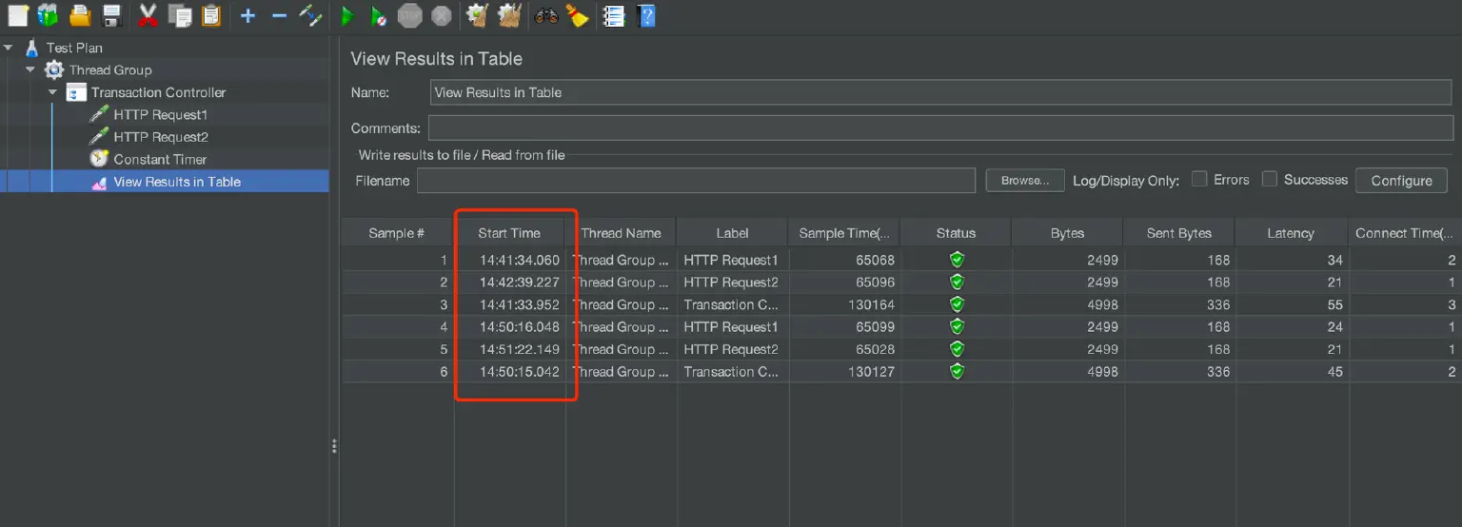The height and width of the screenshot is (527, 1462).
Task: Click the Toggle enable/disable toolbar icon
Action: 310,15
